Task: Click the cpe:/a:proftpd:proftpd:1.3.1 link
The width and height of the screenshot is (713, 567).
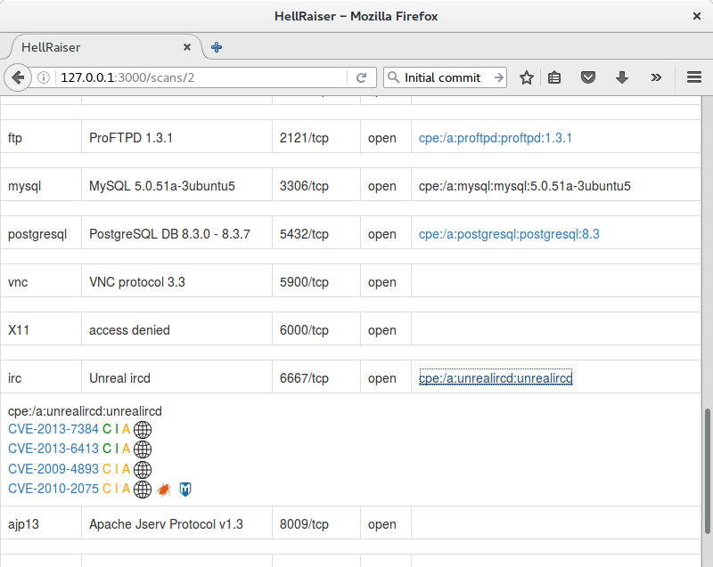Action: (495, 138)
